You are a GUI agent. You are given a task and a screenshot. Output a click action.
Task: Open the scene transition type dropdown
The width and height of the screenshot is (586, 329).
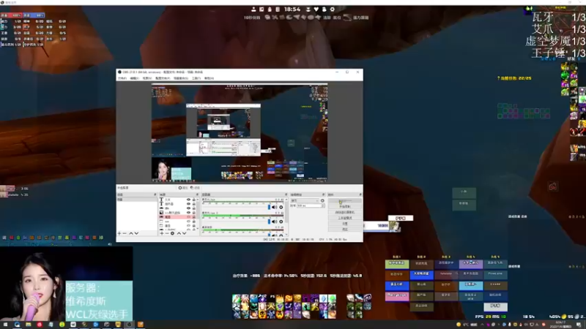click(305, 200)
